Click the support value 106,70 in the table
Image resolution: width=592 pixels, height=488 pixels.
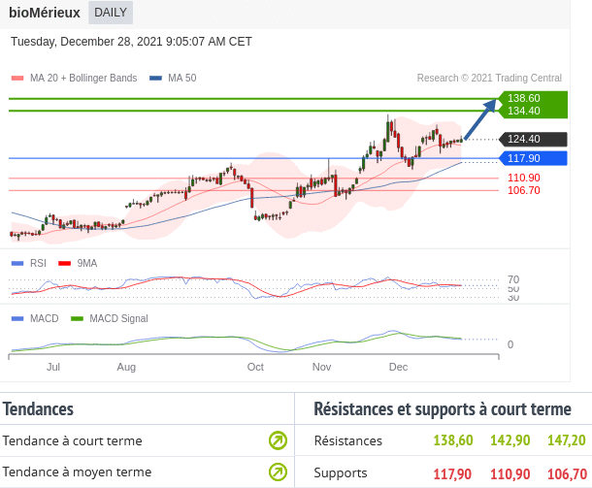tap(567, 474)
